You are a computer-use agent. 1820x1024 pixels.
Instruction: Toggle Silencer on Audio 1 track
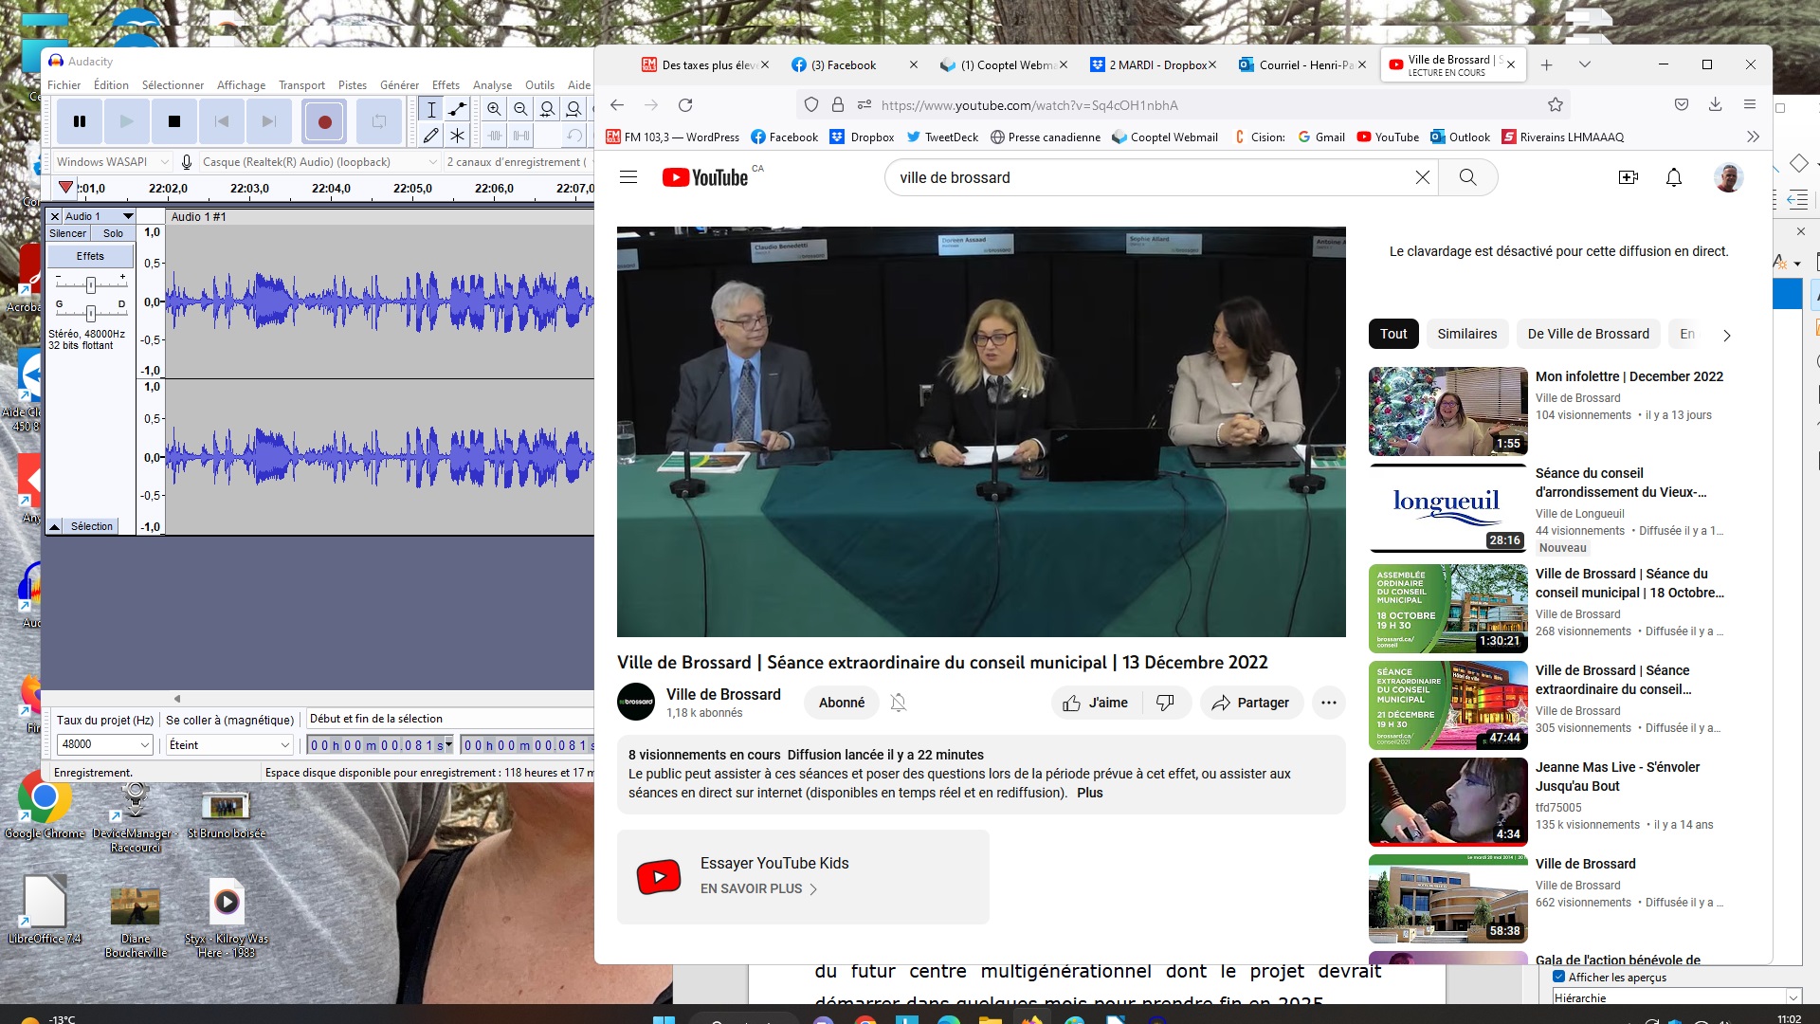coord(67,233)
